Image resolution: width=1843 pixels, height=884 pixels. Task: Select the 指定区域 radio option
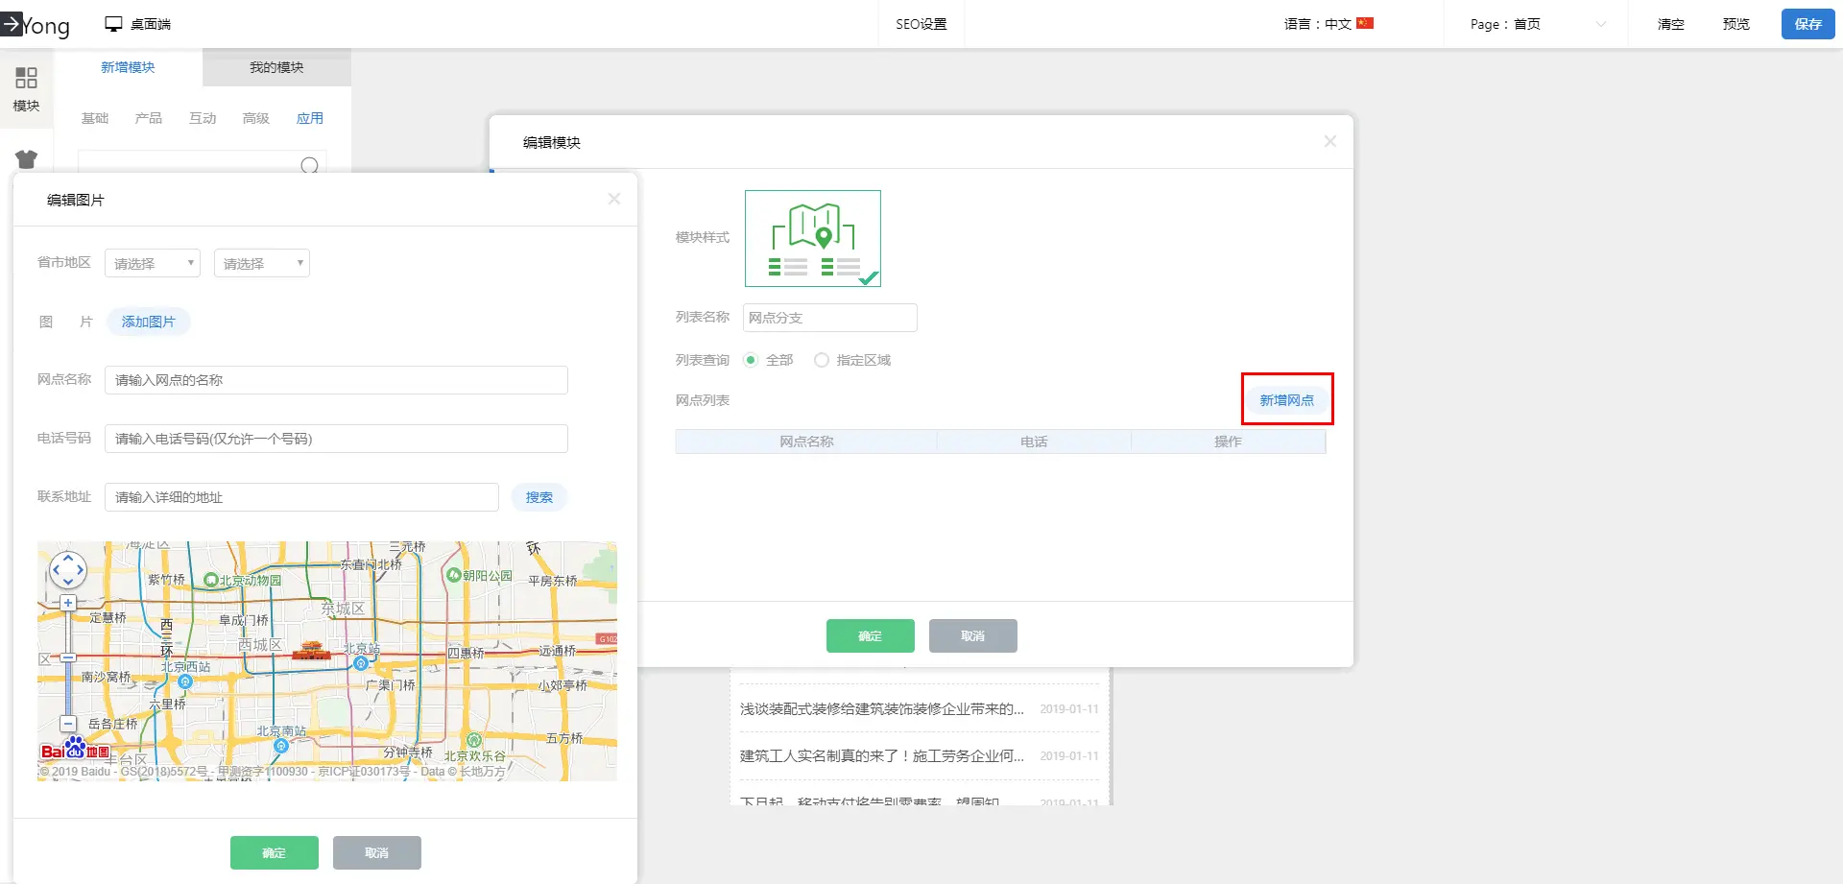(x=822, y=360)
